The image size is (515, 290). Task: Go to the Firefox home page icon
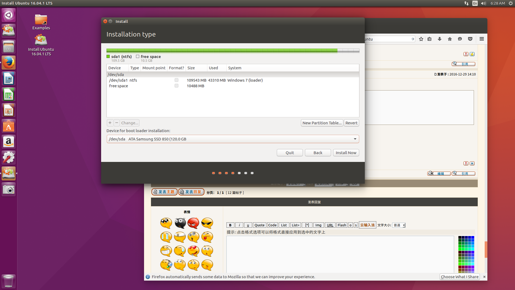(x=450, y=39)
